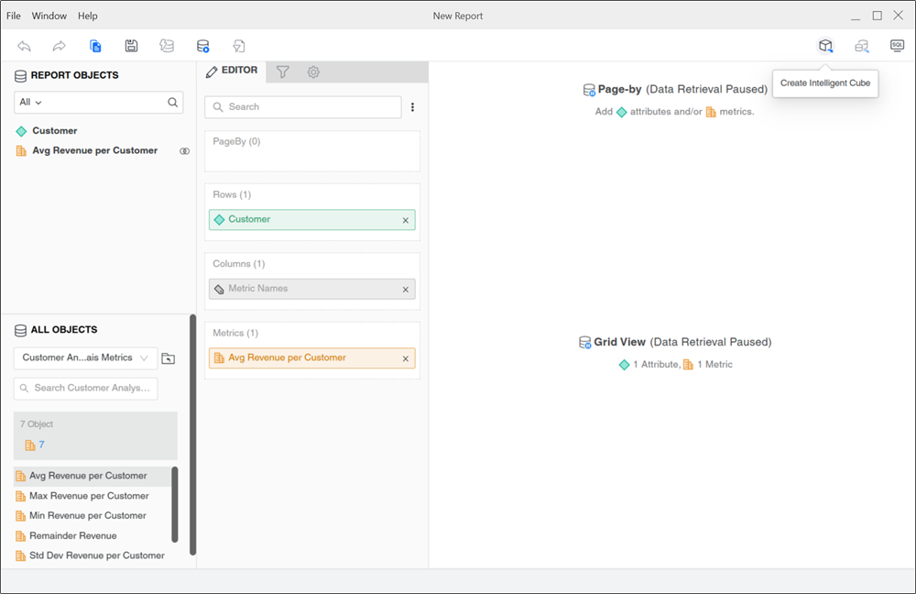Open the gear settings tab in editor
The image size is (916, 594).
tap(313, 71)
